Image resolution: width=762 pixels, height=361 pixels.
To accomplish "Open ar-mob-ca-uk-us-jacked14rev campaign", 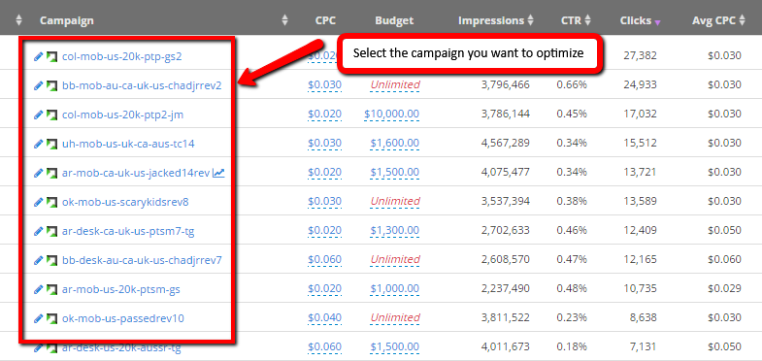I will (x=136, y=173).
